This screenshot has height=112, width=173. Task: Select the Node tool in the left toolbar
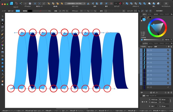coord(3,23)
